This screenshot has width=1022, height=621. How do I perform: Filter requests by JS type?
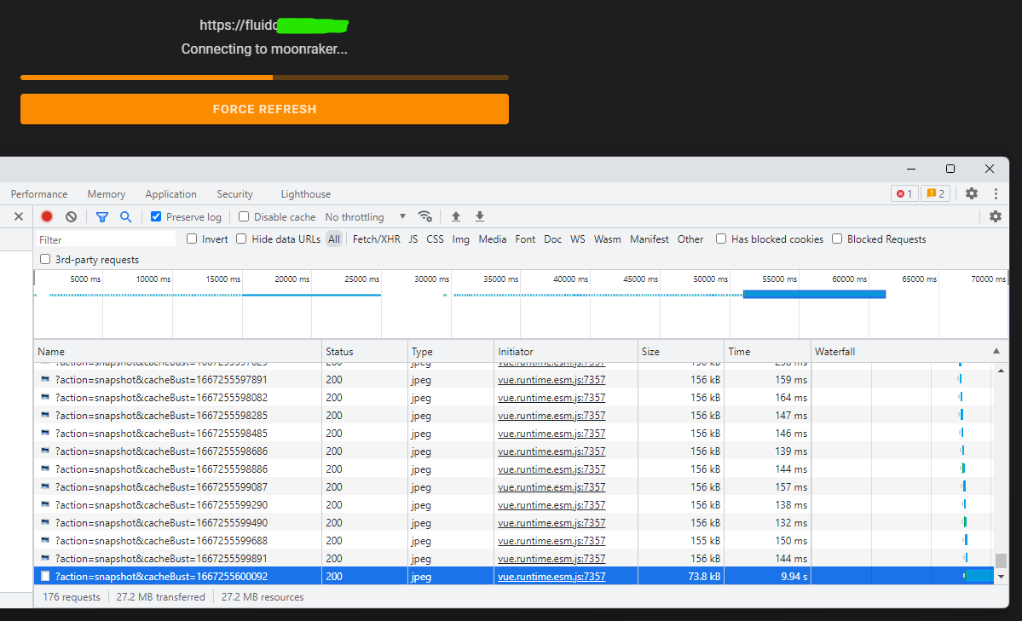[413, 239]
